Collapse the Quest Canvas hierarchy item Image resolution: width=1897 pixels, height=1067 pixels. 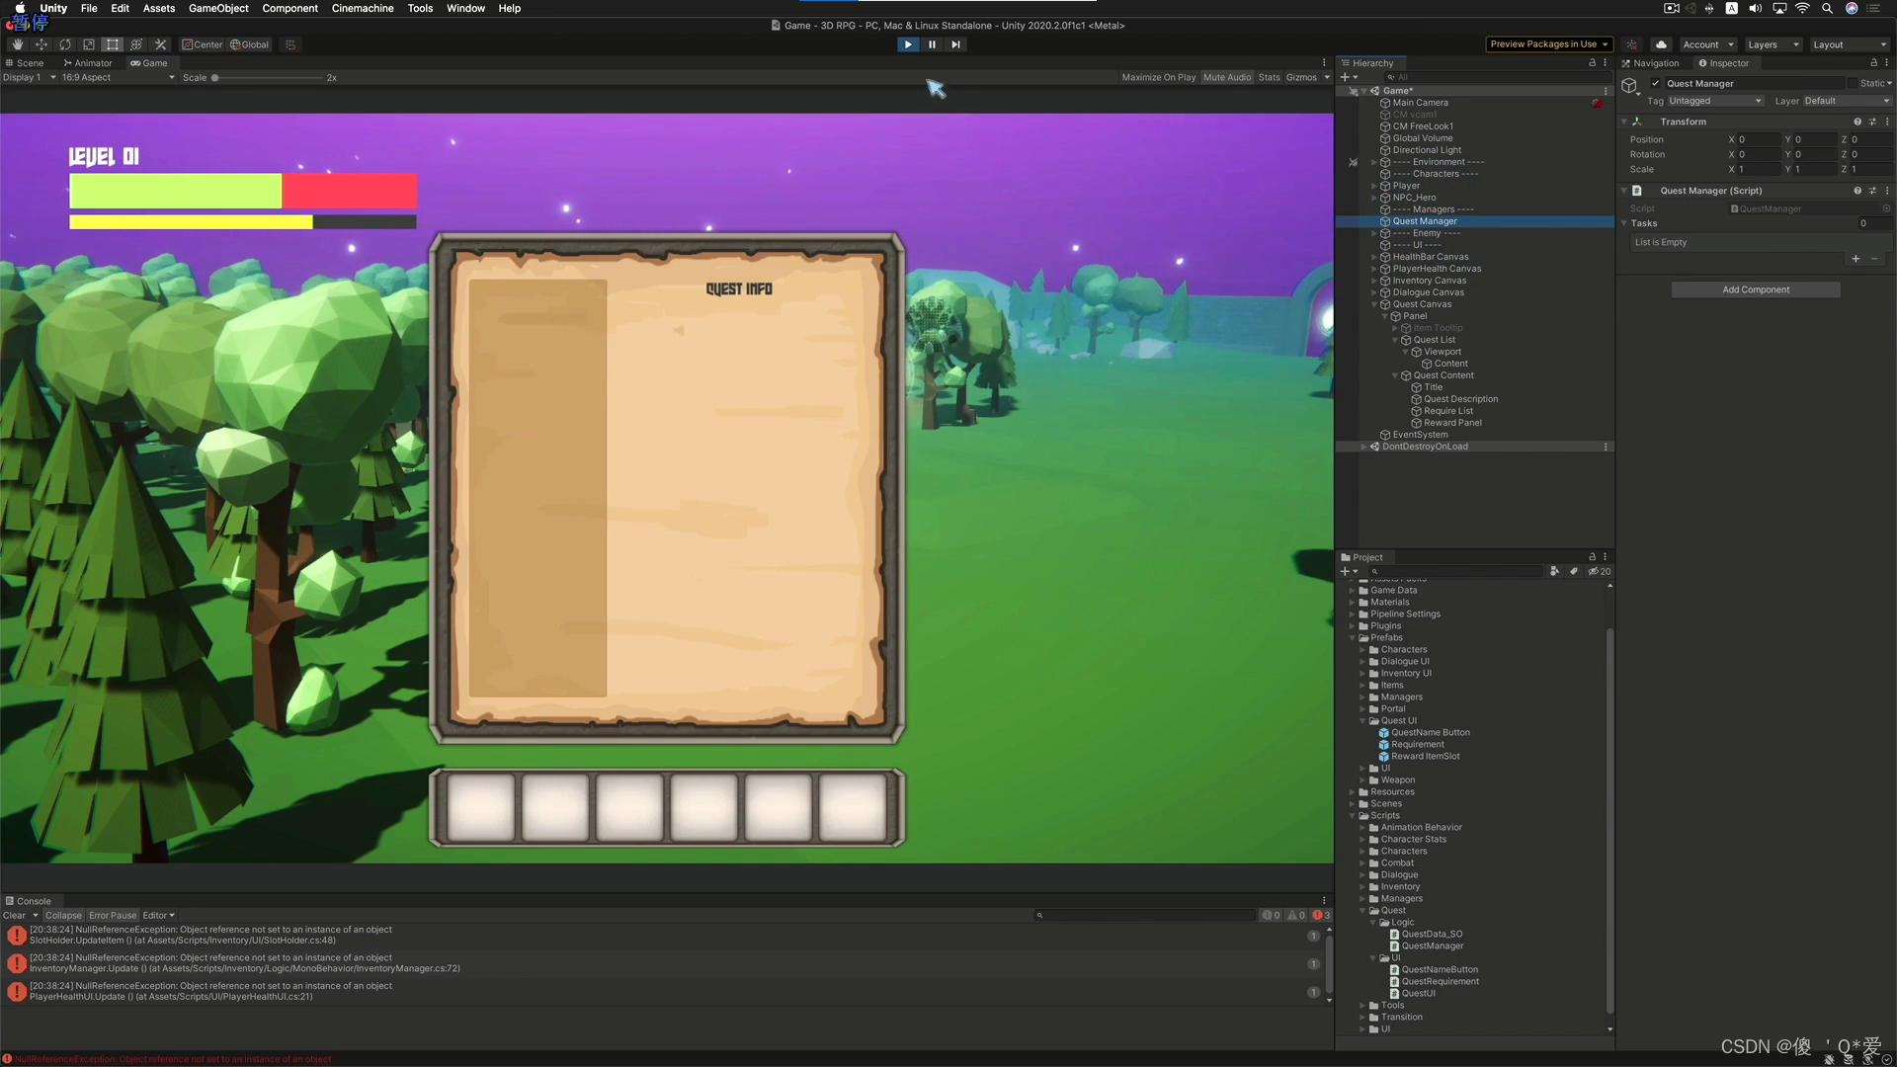(1374, 304)
